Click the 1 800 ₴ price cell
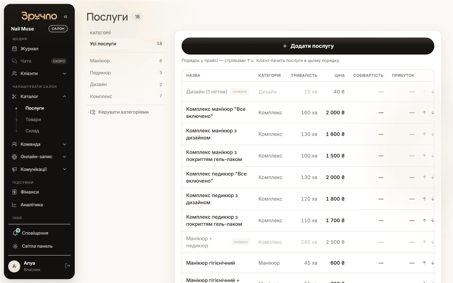The height and width of the screenshot is (283, 453). click(x=335, y=199)
